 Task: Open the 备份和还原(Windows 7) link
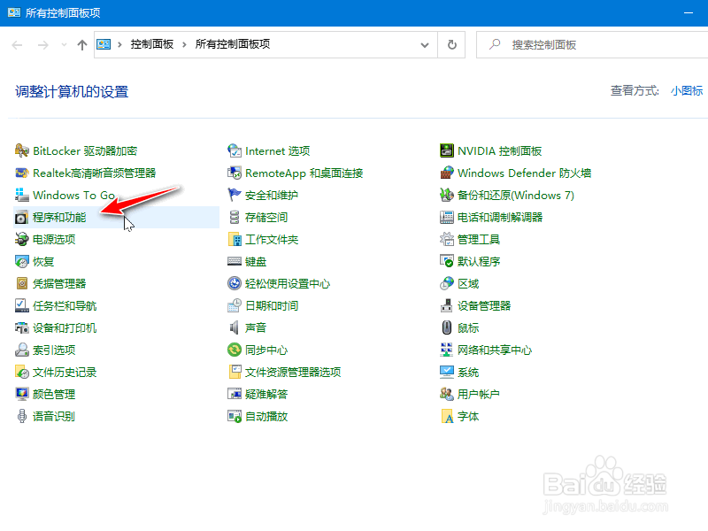[516, 195]
